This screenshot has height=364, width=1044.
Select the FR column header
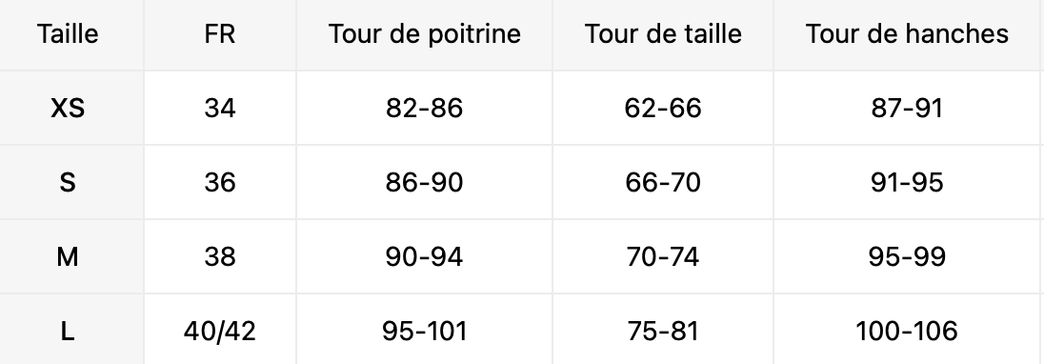pyautogui.click(x=220, y=34)
